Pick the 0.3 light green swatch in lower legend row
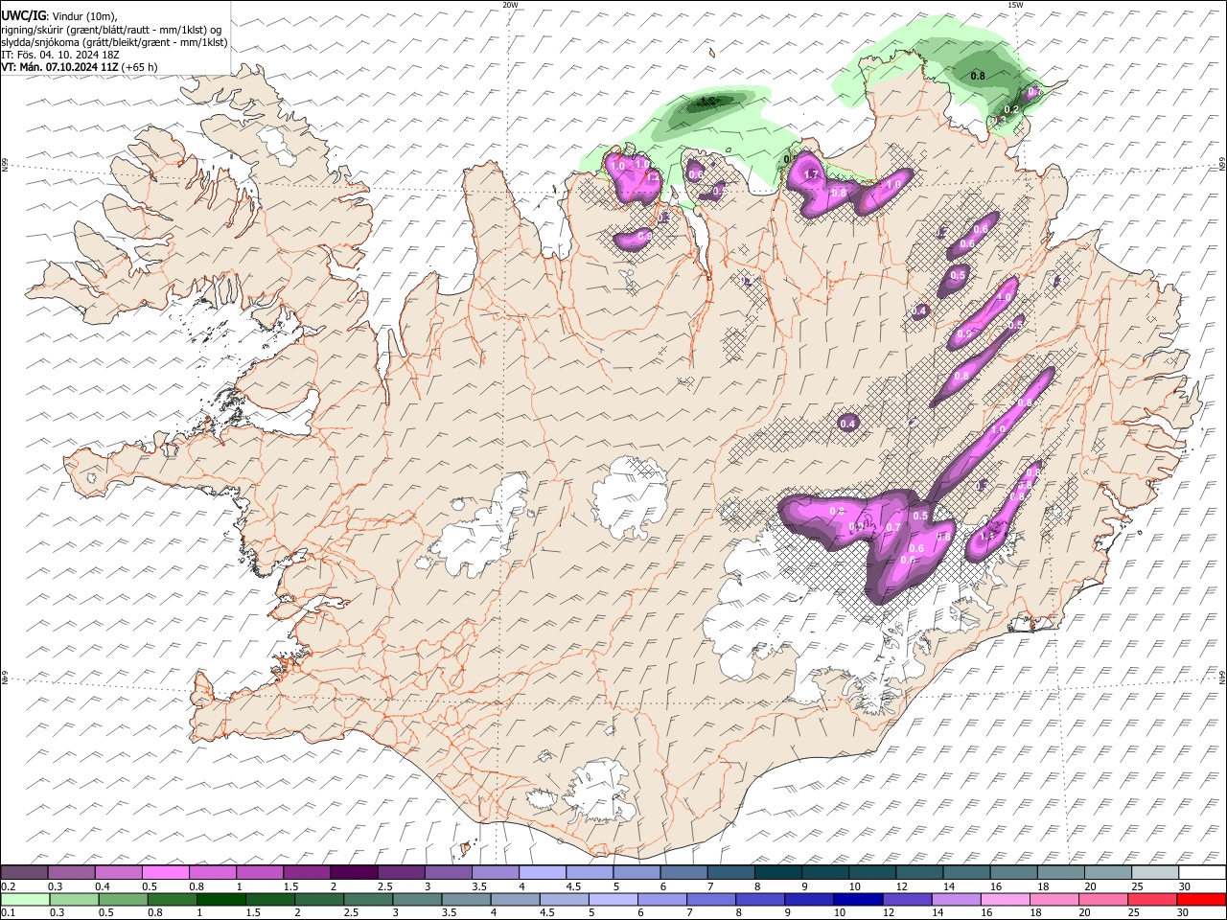This screenshot has width=1227, height=920. coord(75,899)
